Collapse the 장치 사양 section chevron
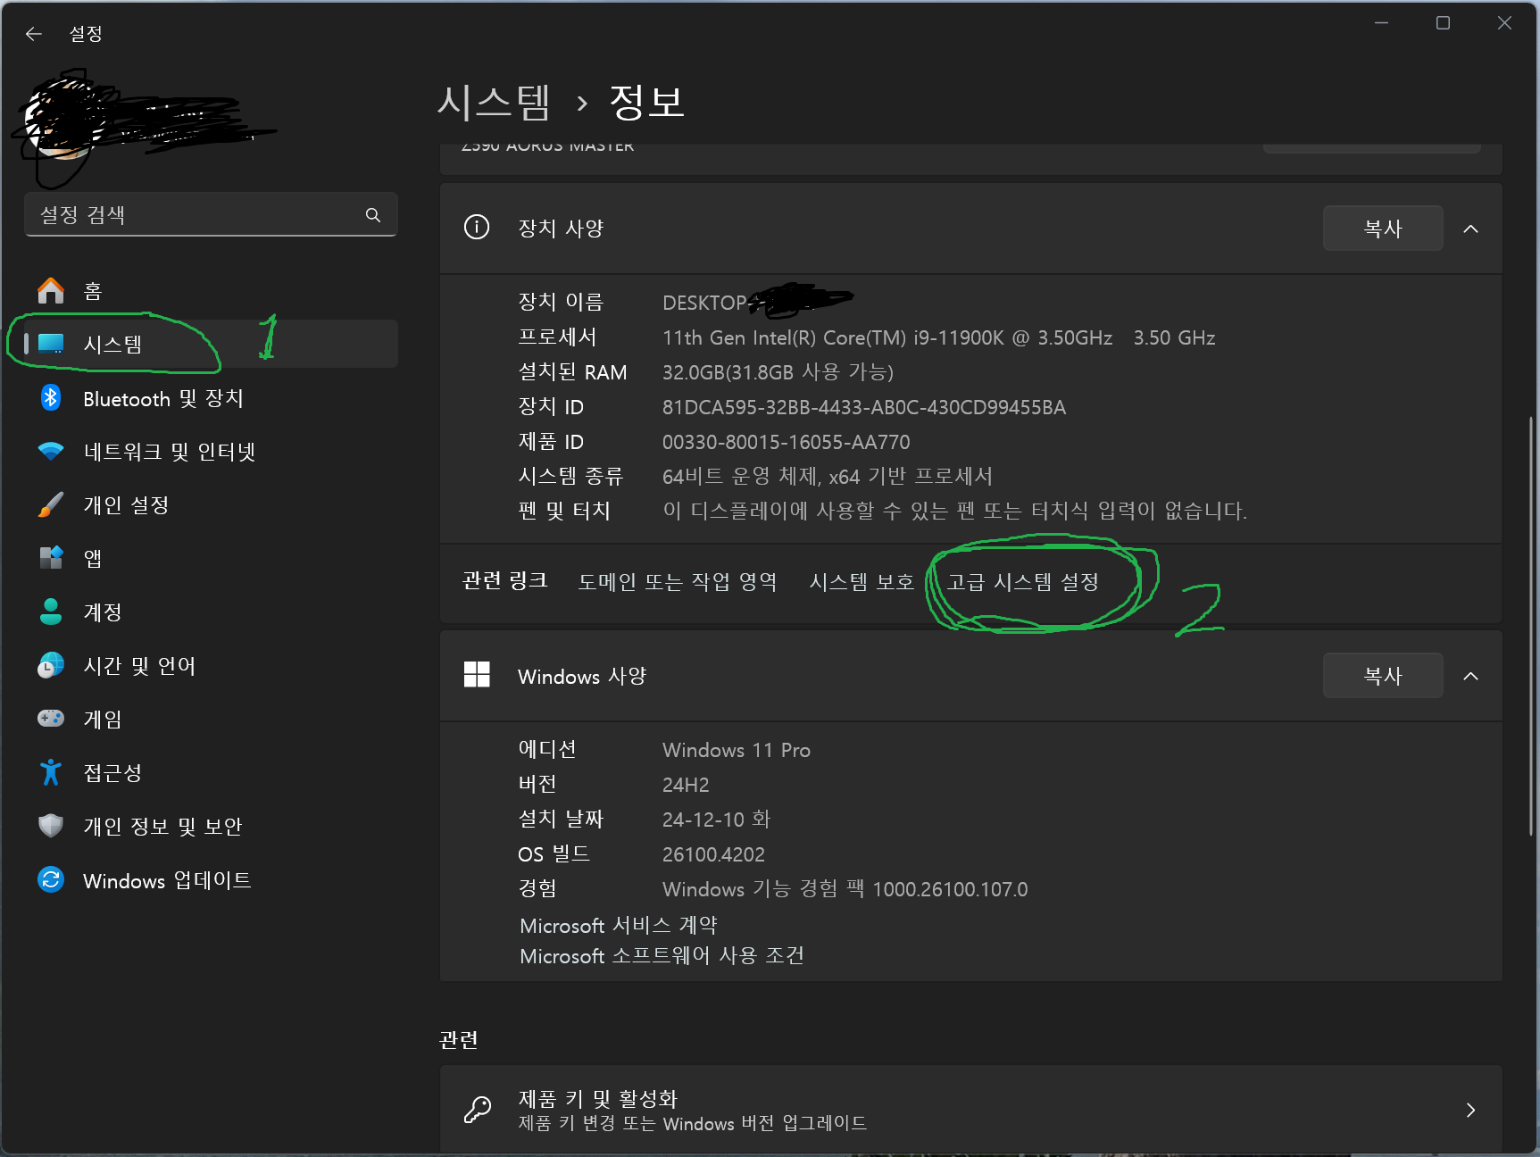Image resolution: width=1540 pixels, height=1157 pixels. [x=1470, y=229]
